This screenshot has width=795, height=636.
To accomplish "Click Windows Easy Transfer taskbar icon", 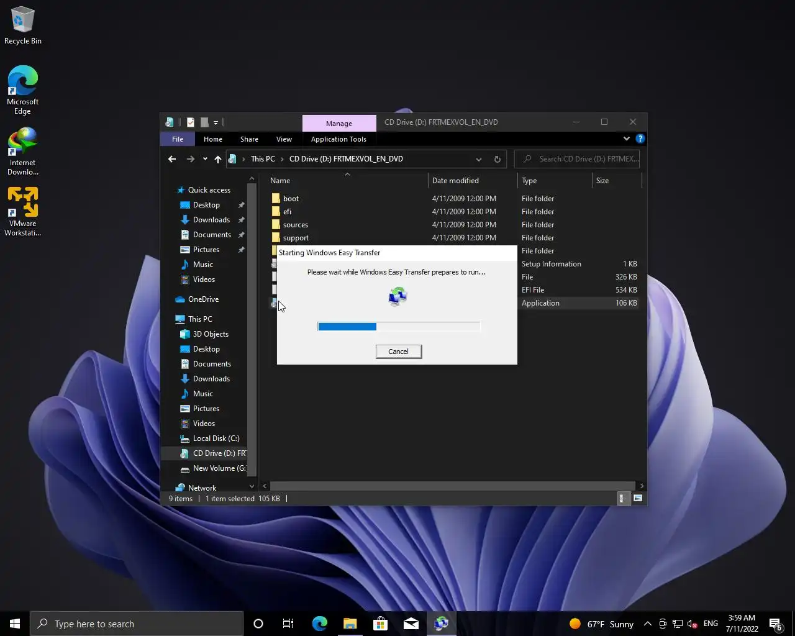I will click(441, 624).
